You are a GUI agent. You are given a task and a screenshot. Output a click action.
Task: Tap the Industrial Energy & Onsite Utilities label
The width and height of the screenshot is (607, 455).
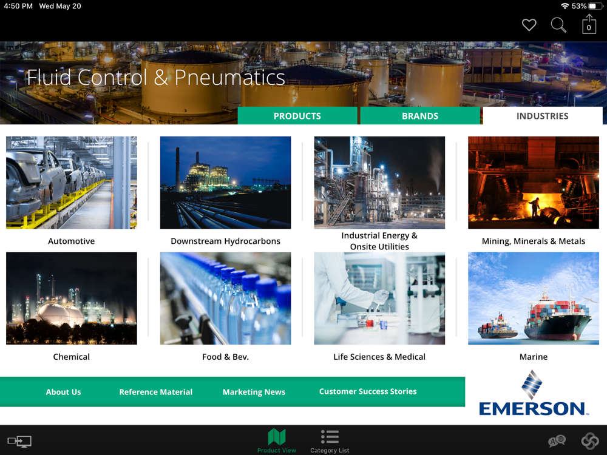pyautogui.click(x=379, y=241)
